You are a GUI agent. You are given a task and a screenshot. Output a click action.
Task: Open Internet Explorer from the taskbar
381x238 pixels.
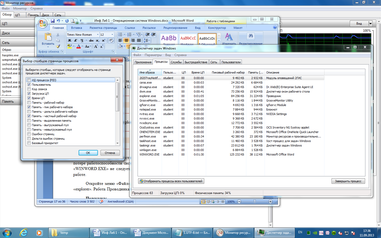24,233
